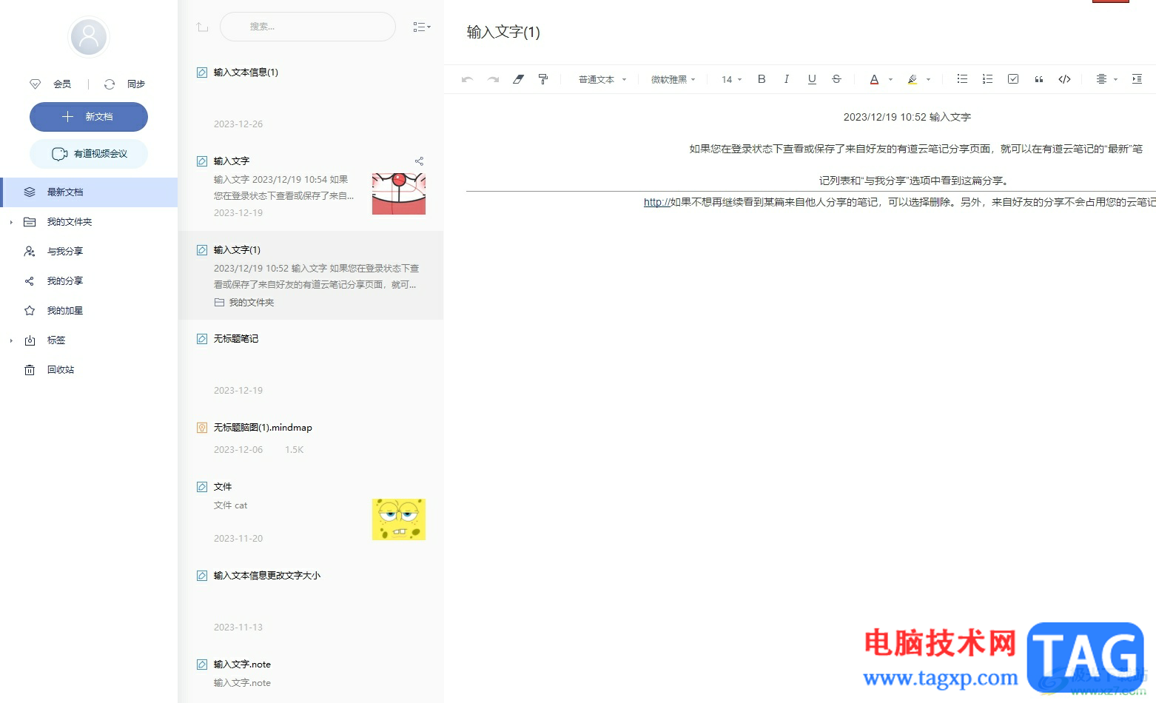Click the undo arrow in the editor toolbar
This screenshot has width=1156, height=703.
click(467, 79)
